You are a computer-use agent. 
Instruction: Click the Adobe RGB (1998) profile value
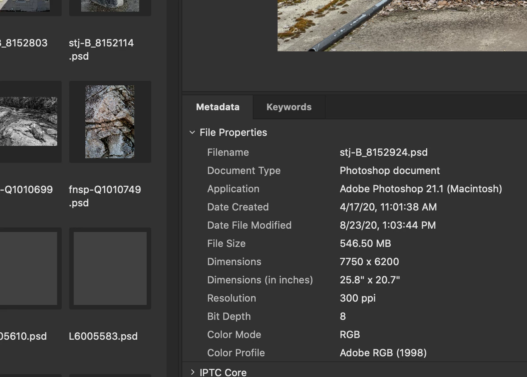pos(383,353)
